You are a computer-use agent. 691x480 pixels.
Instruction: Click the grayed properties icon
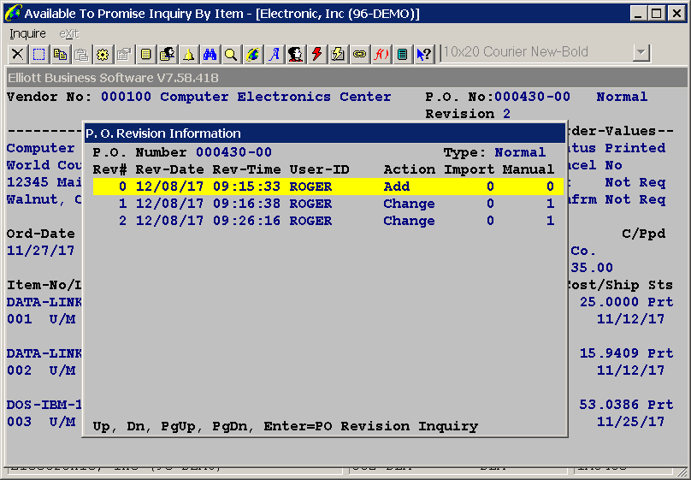pos(124,54)
